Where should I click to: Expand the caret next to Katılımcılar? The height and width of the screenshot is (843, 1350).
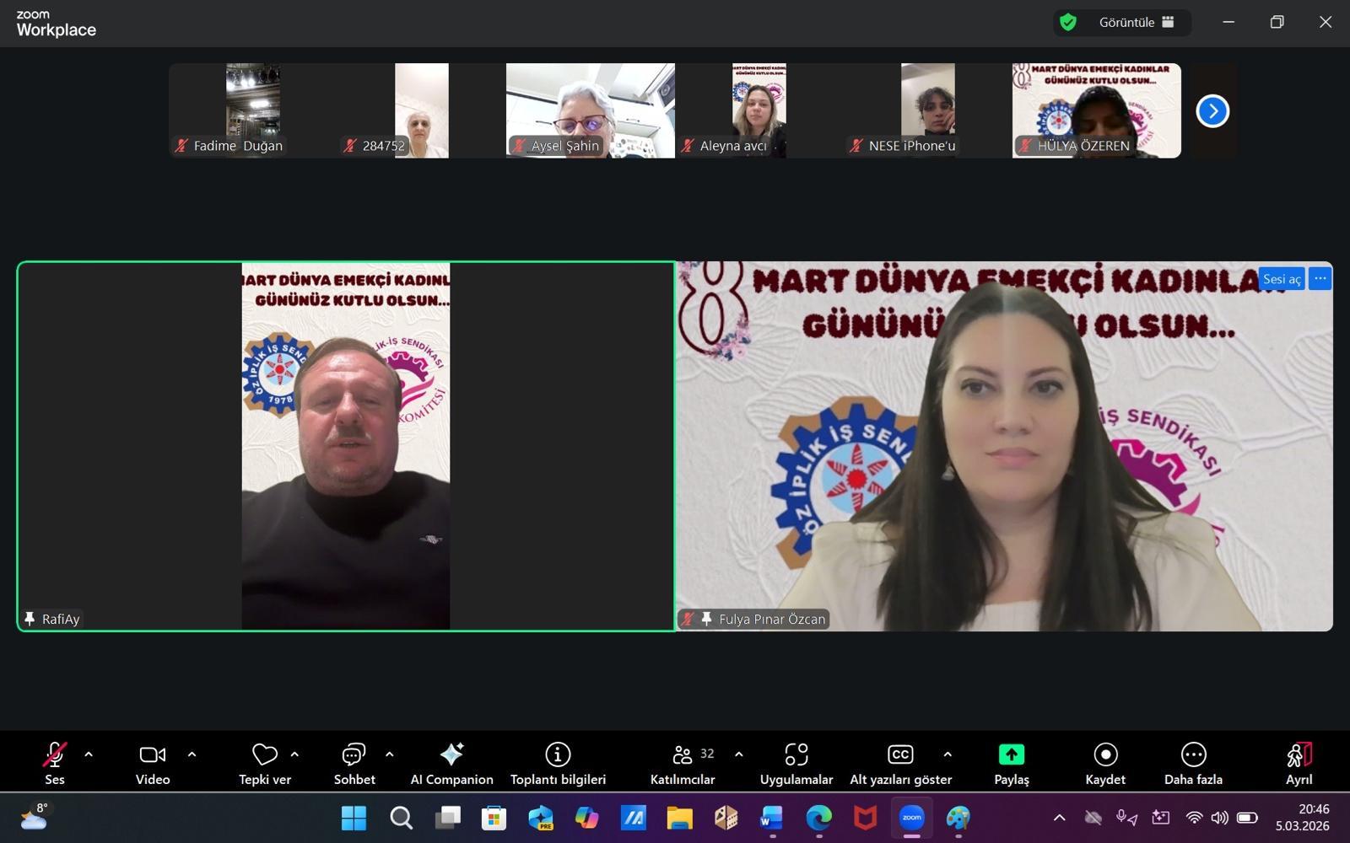pos(738,754)
